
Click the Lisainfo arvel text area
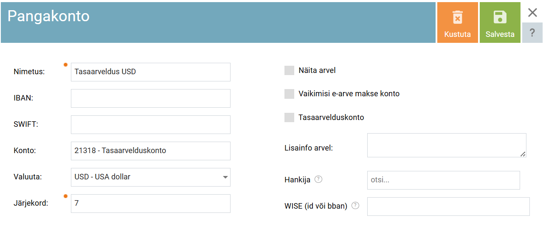tap(446, 145)
